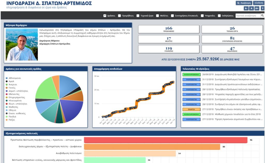Uncheck the Δράσεις checkbox
Image resolution: width=265 pixels, height=163 pixels.
tap(105, 16)
